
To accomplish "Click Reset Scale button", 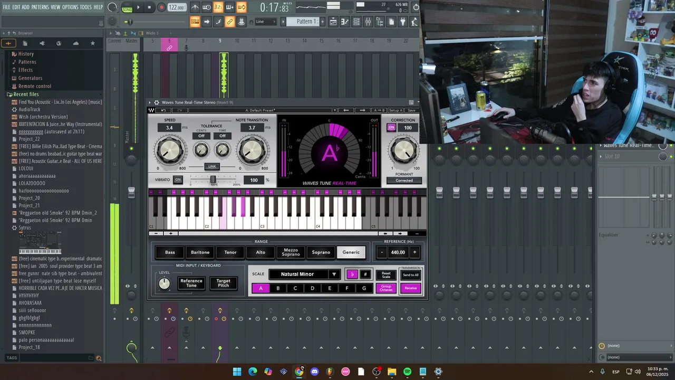I will (x=386, y=275).
